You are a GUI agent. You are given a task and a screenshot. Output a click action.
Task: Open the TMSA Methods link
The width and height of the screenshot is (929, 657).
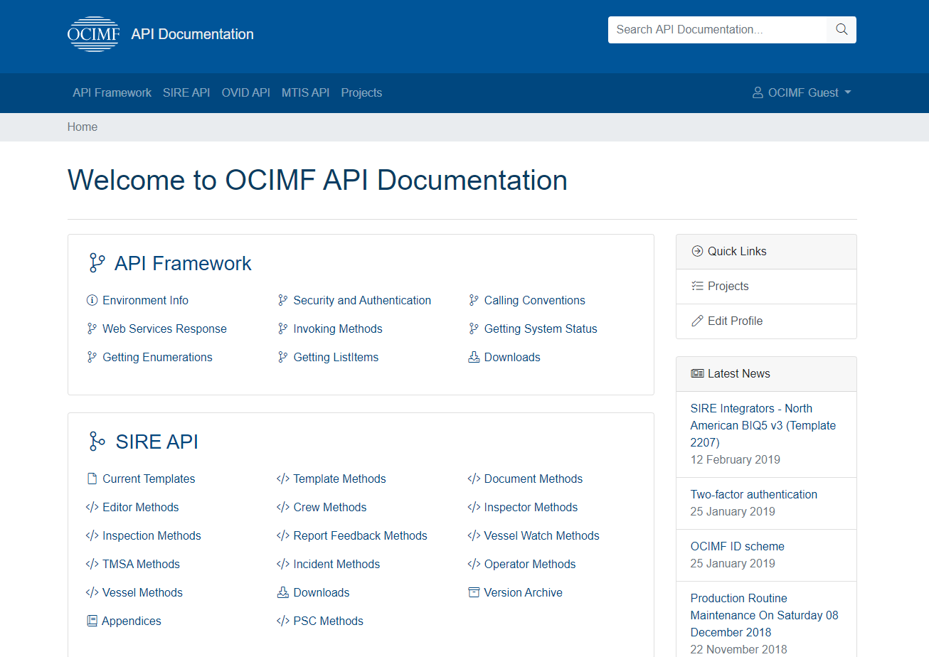coord(141,564)
